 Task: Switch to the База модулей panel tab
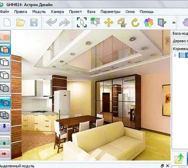click(x=180, y=34)
